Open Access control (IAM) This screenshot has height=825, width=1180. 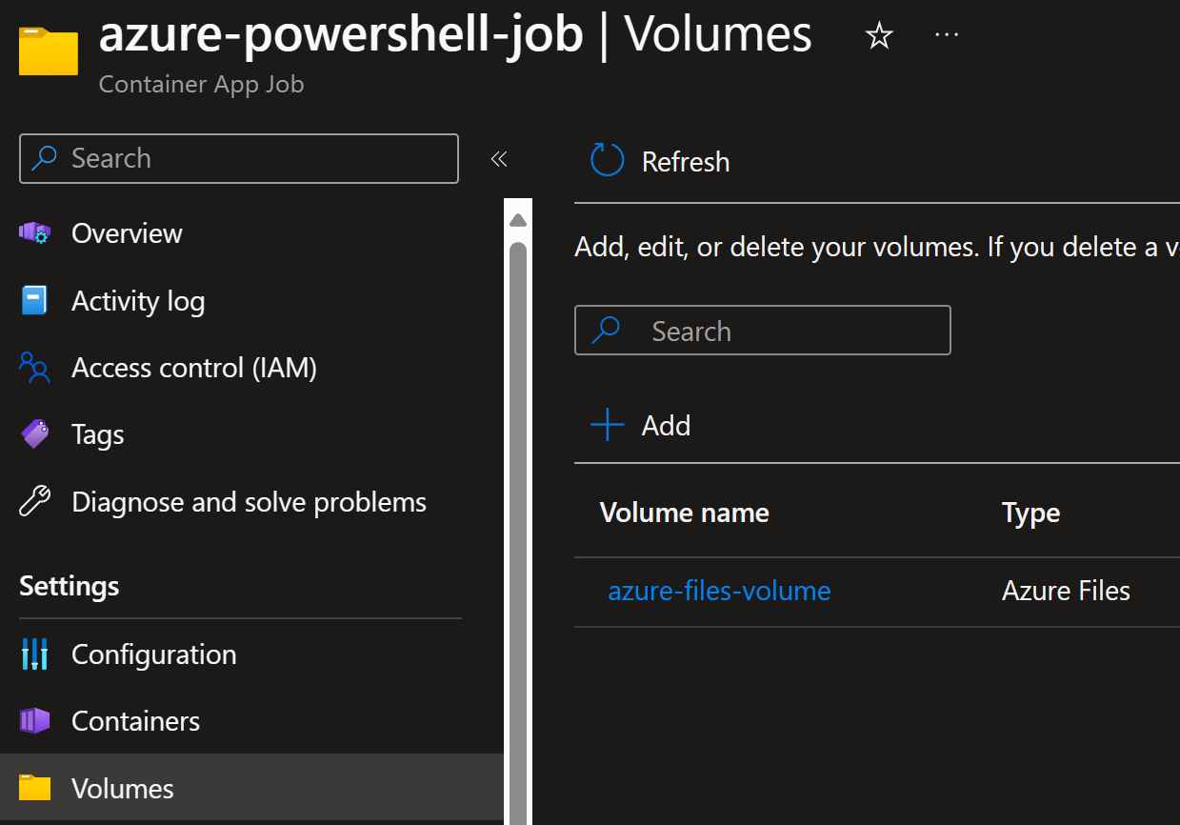coord(194,368)
